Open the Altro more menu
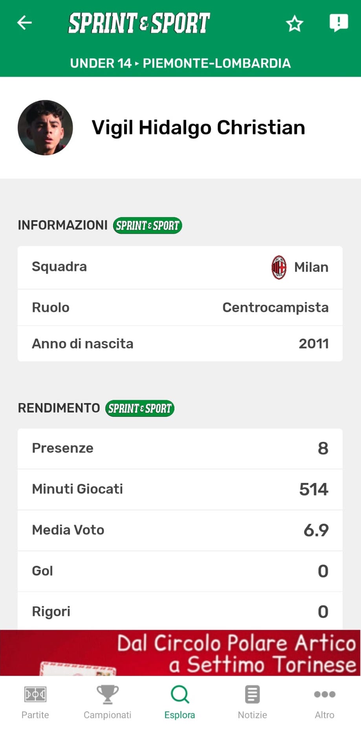This screenshot has width=361, height=735. 324,702
